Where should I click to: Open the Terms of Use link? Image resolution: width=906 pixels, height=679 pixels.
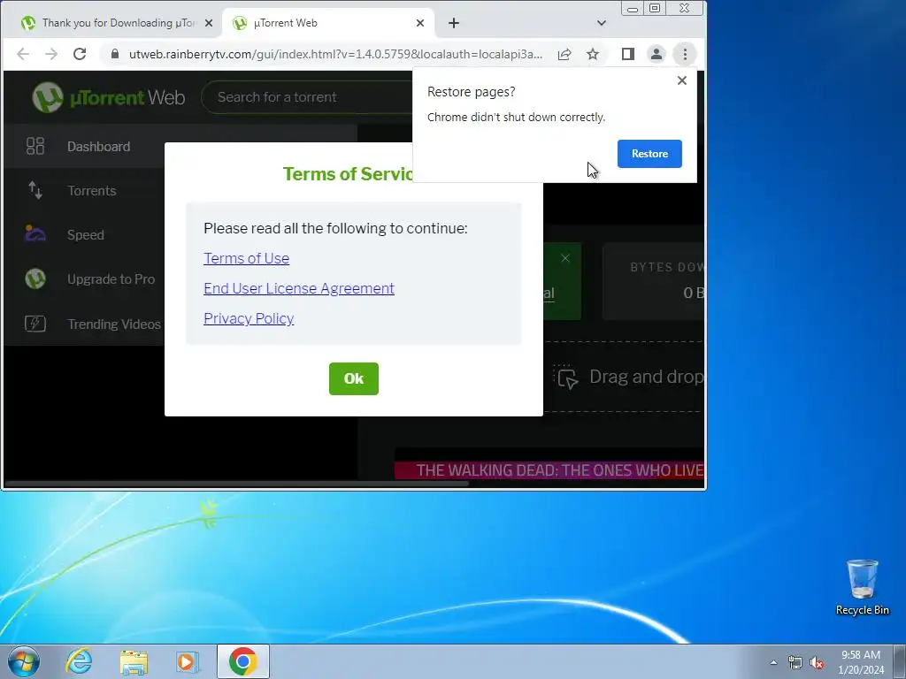tap(246, 258)
